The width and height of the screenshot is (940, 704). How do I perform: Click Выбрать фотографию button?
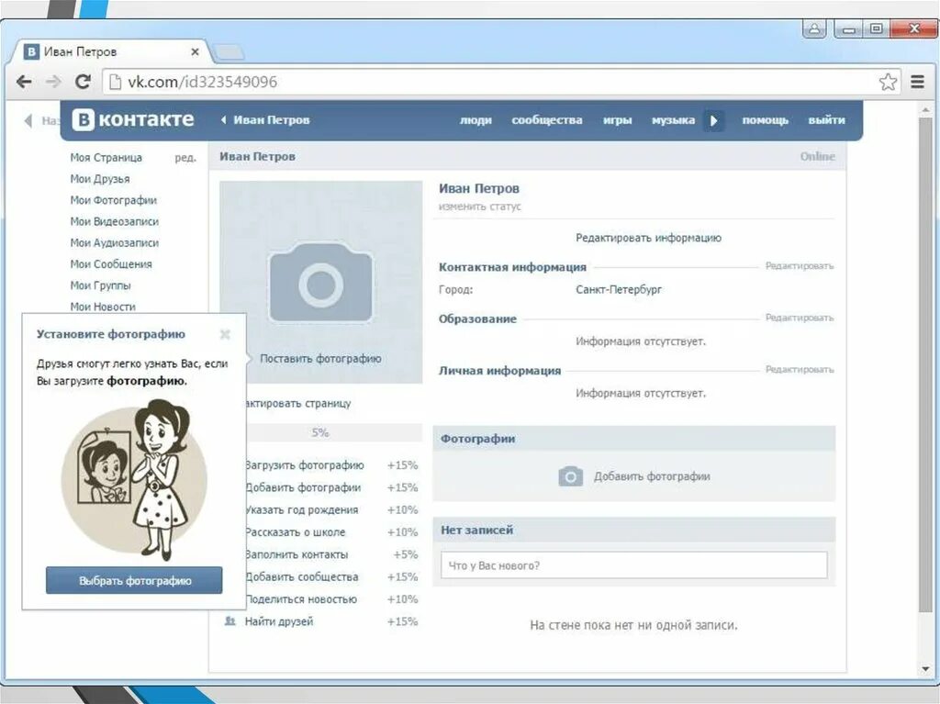134,580
